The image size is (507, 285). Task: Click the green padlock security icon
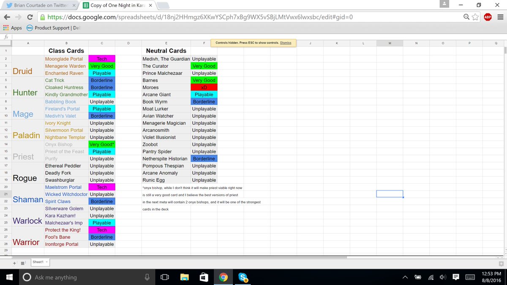click(x=43, y=17)
